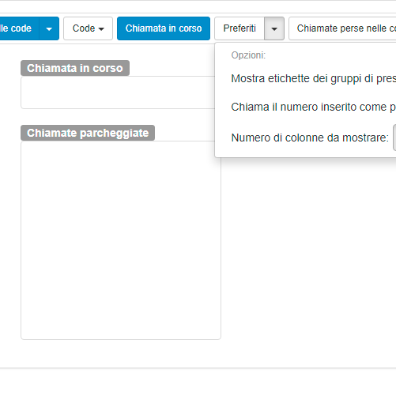The width and height of the screenshot is (396, 396).
Task: Click inside the Chiamate parcheggiate panel area
Action: click(121, 240)
